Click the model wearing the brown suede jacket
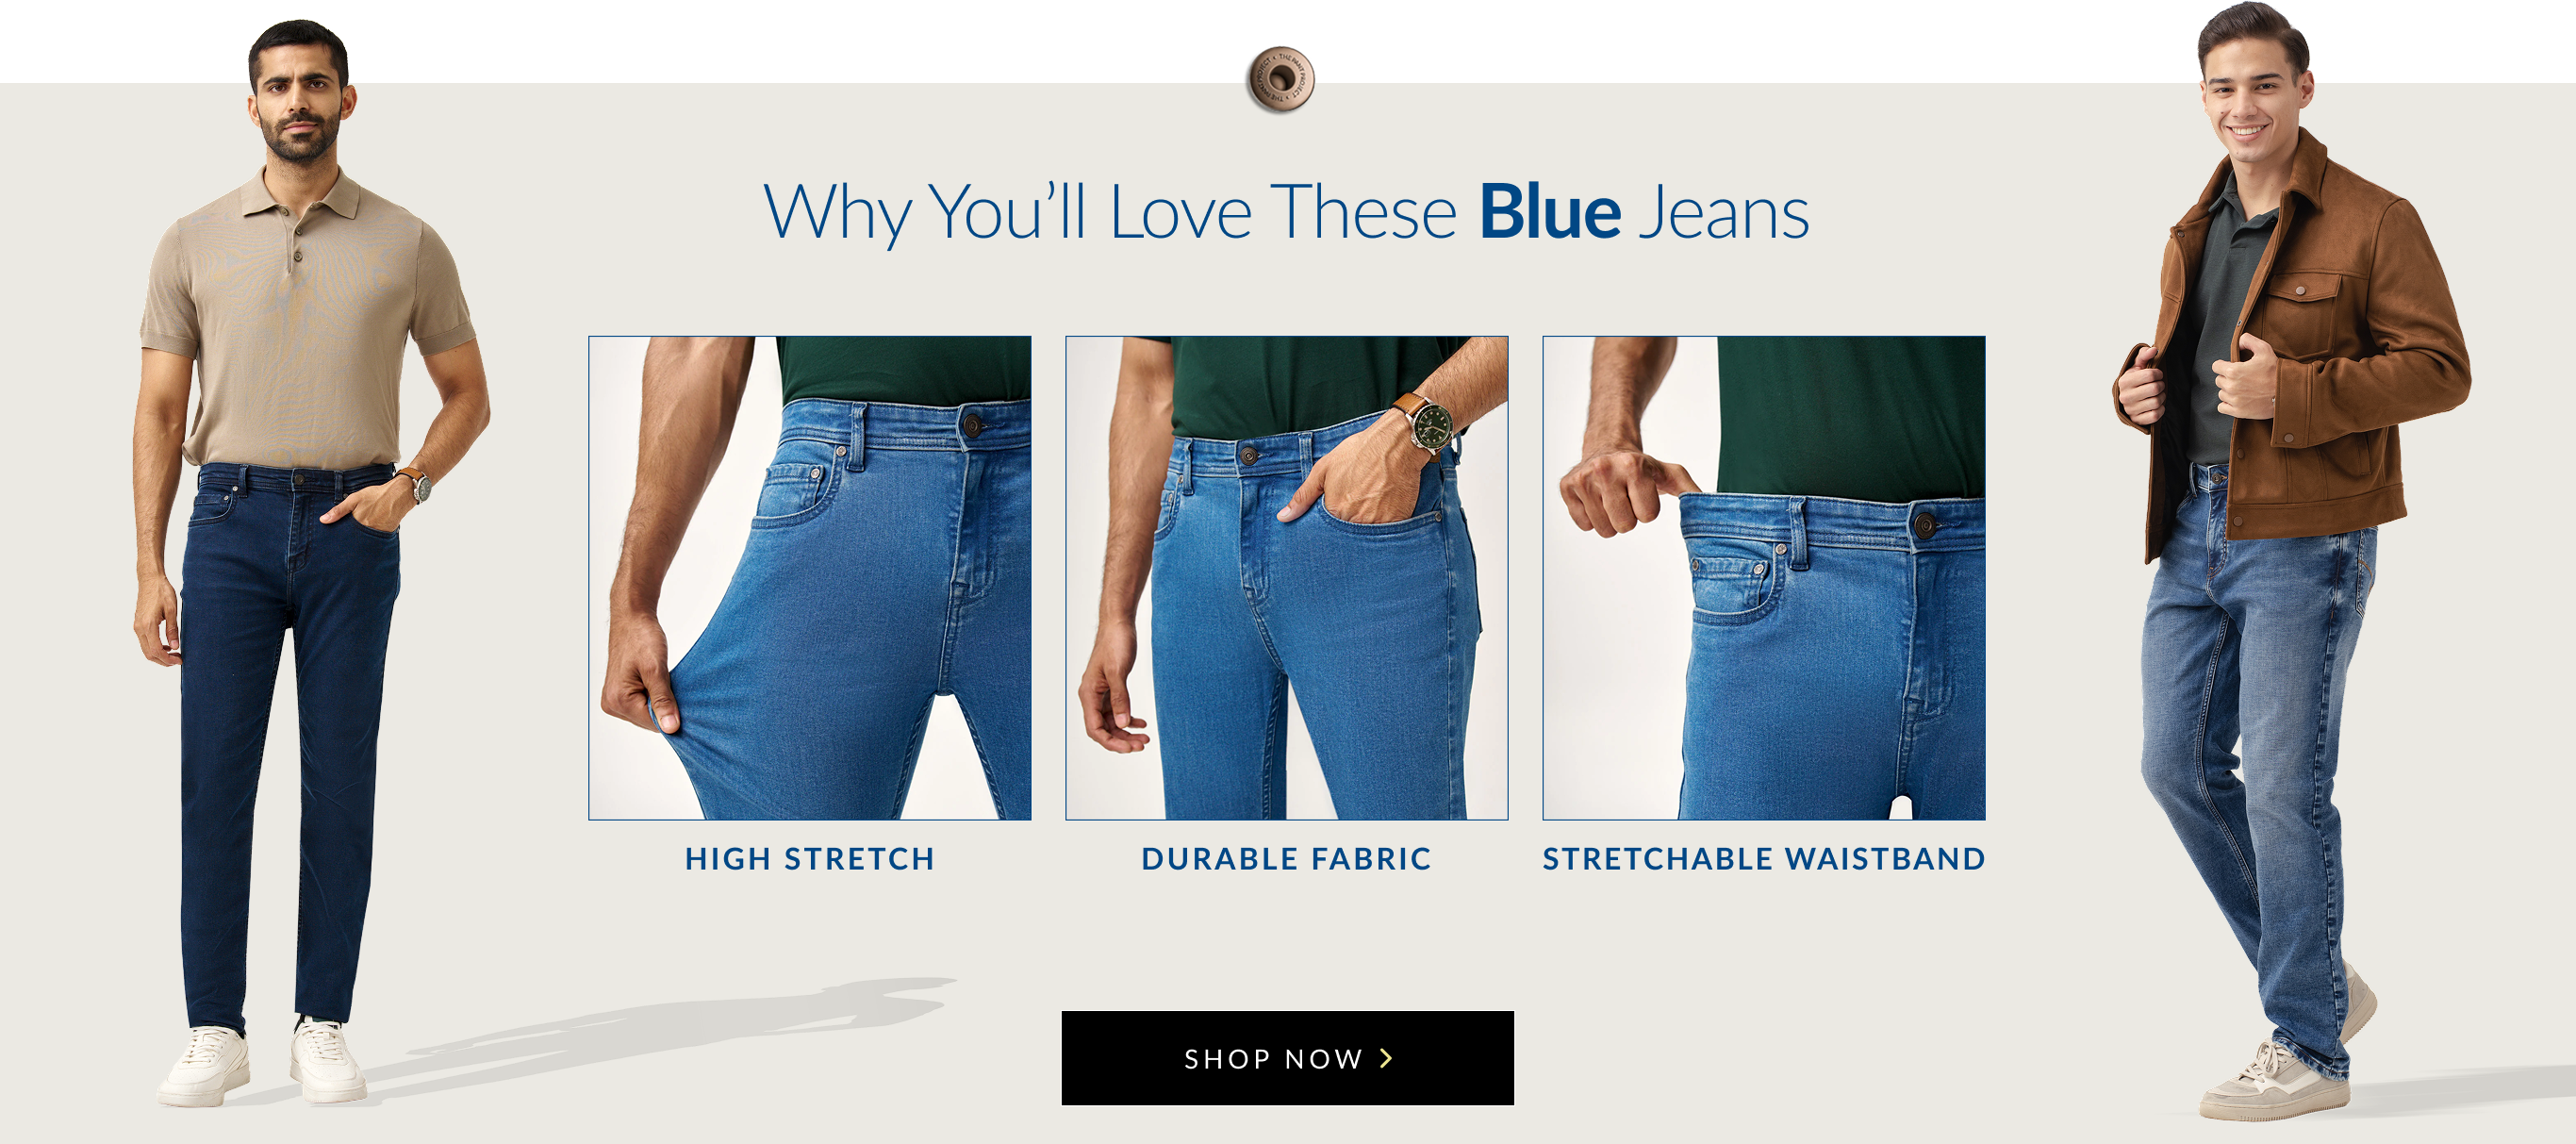This screenshot has height=1144, width=2576. point(2290,560)
